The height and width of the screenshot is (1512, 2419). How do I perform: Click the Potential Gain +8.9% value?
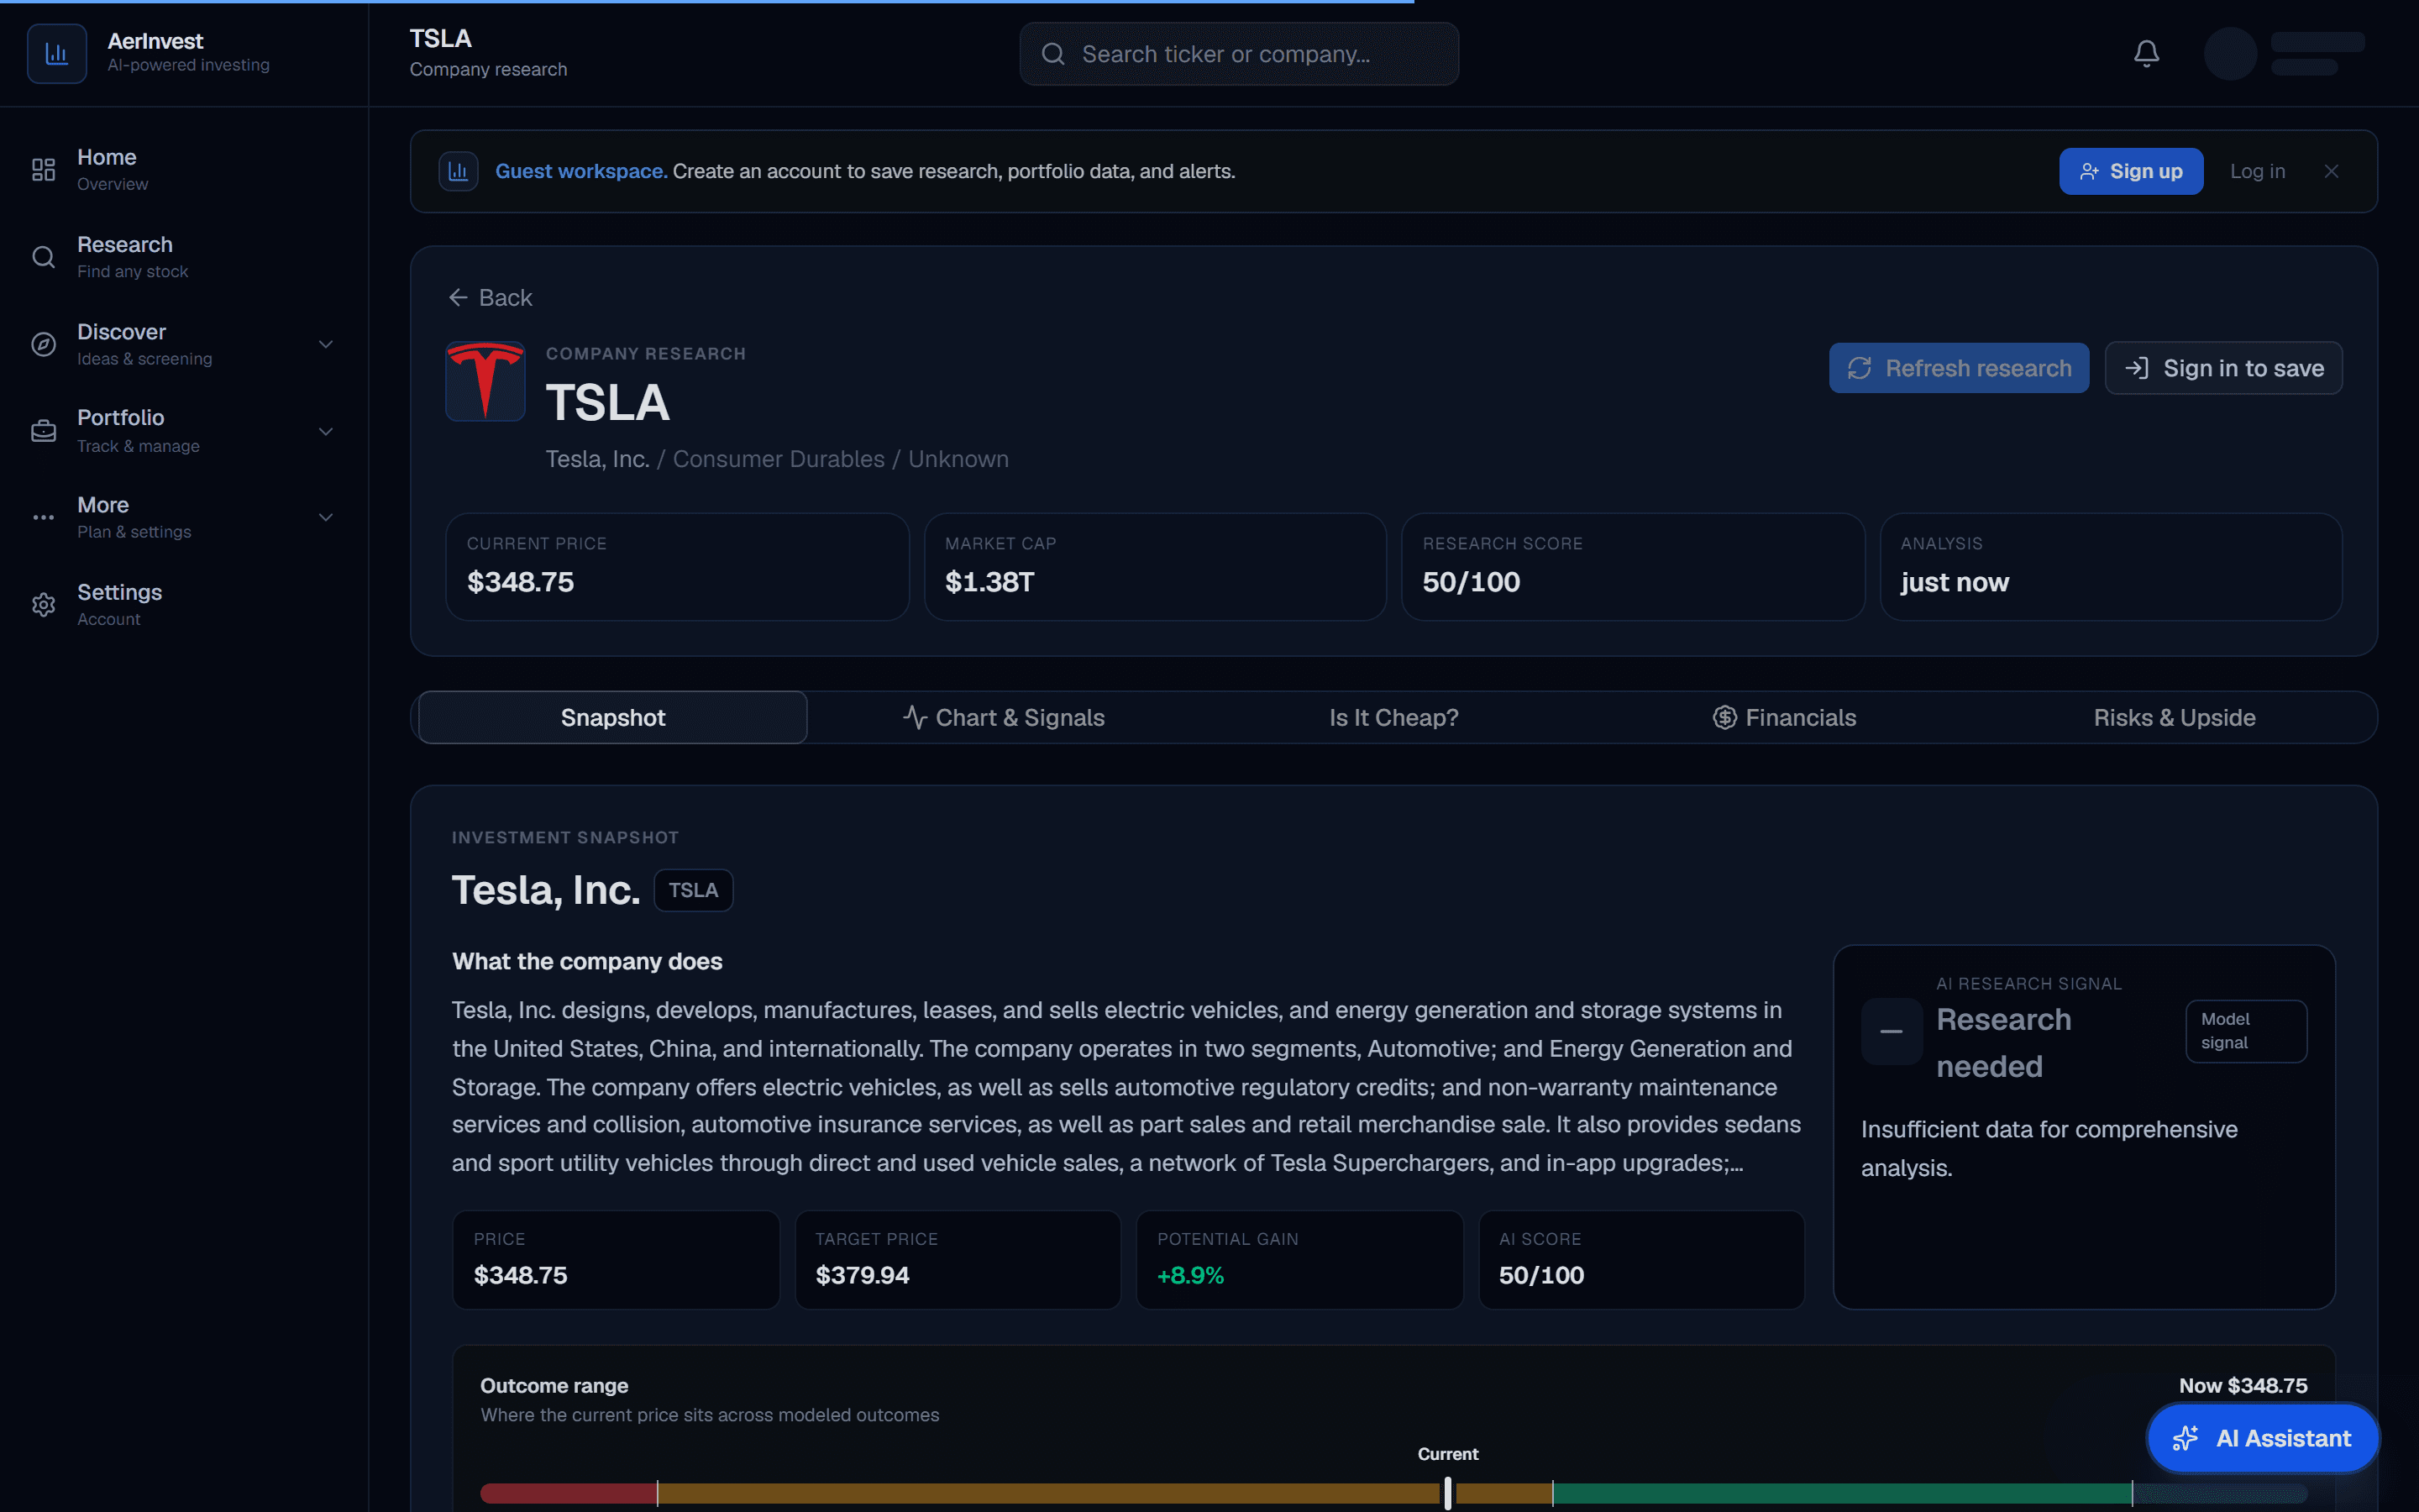tap(1189, 1275)
